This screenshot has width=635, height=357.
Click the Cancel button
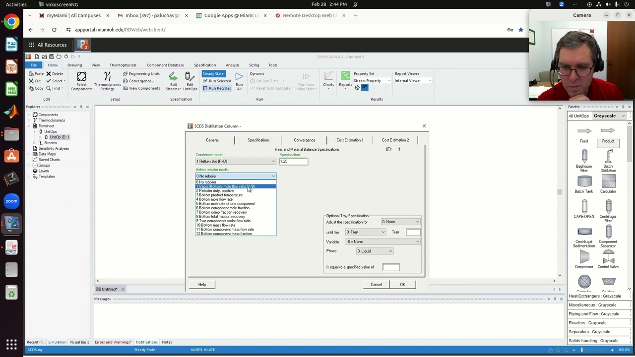376,285
